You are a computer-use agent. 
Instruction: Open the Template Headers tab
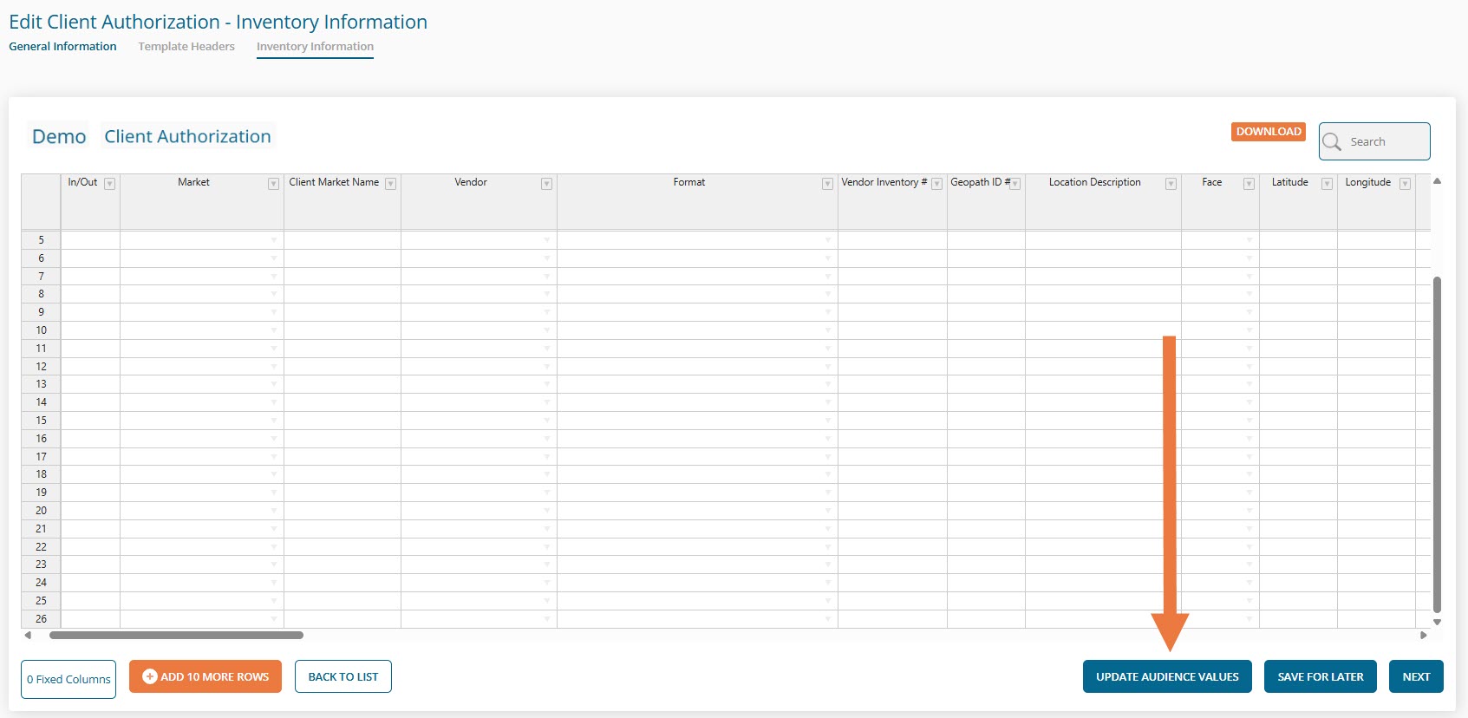tap(186, 47)
